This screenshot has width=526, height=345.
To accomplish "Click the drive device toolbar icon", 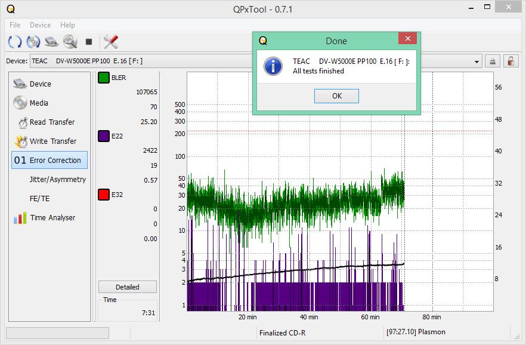I will (52, 42).
